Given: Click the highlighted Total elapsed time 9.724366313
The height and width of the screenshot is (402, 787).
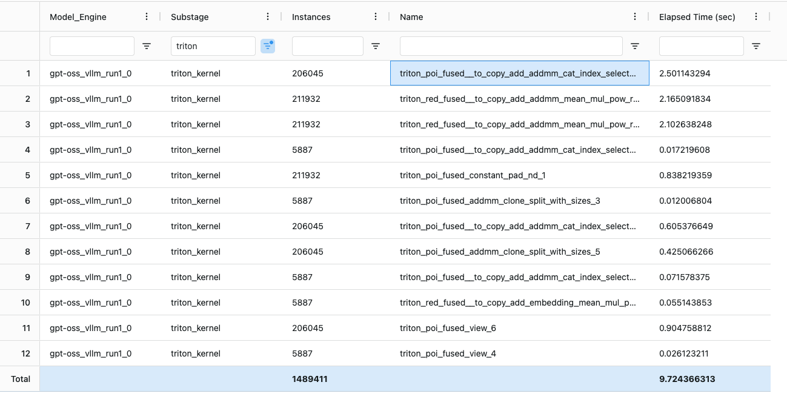Looking at the screenshot, I should [x=686, y=378].
